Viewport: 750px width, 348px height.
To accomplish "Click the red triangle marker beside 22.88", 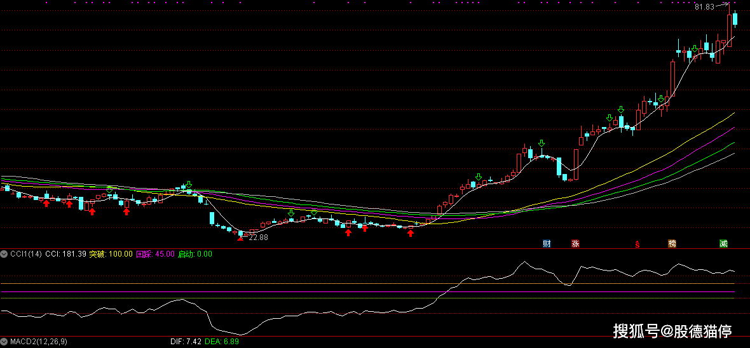I will tap(240, 238).
